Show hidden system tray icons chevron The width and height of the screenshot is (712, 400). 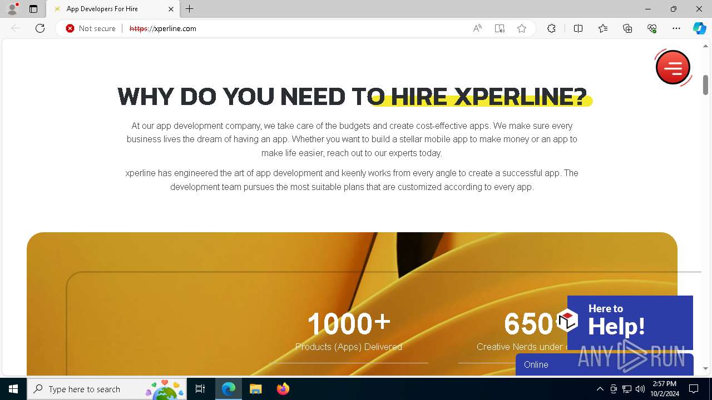[600, 389]
